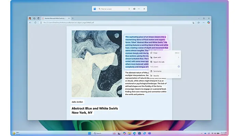The height and width of the screenshot is (136, 239).
Task: Open the more options dots in Click to Do bar
Action: click(x=139, y=9)
